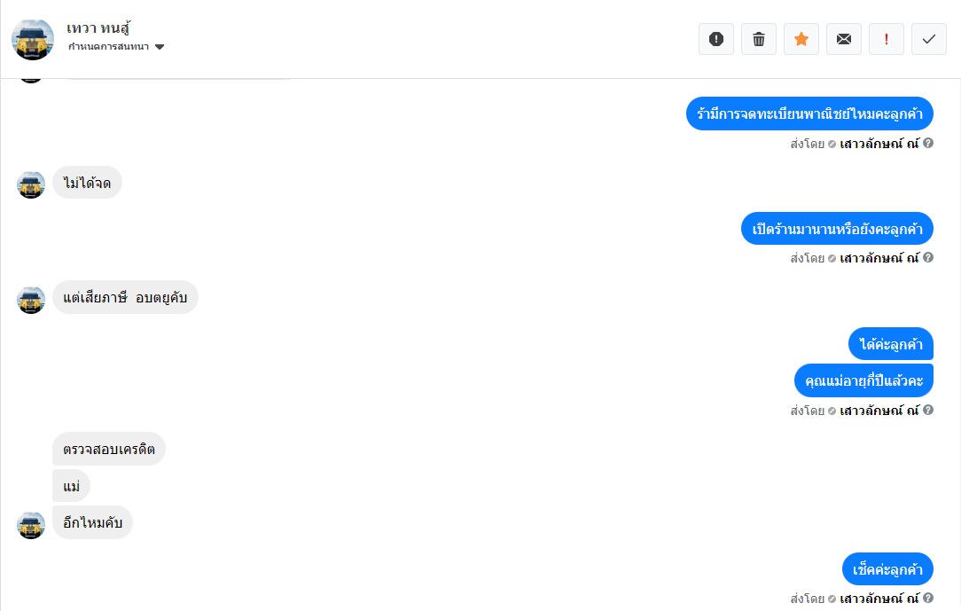Select the ตรวจสอบเครดิต message bubble

pyautogui.click(x=109, y=450)
